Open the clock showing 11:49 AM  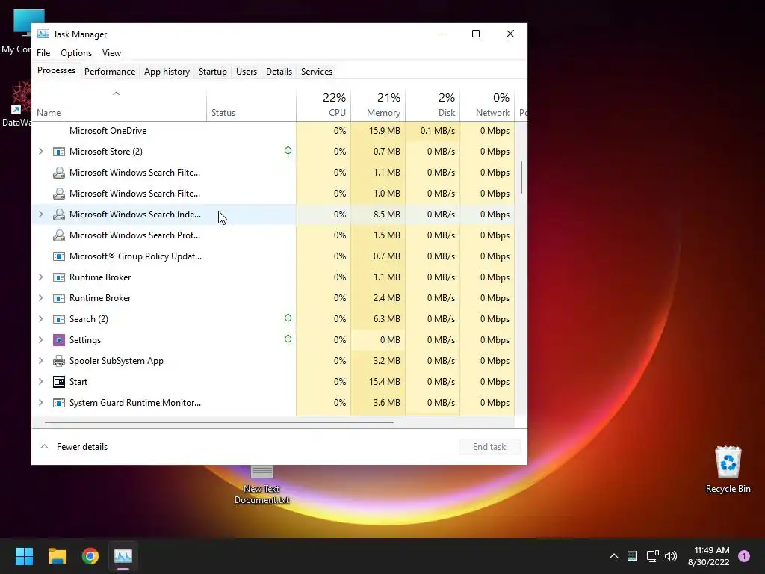coord(709,556)
